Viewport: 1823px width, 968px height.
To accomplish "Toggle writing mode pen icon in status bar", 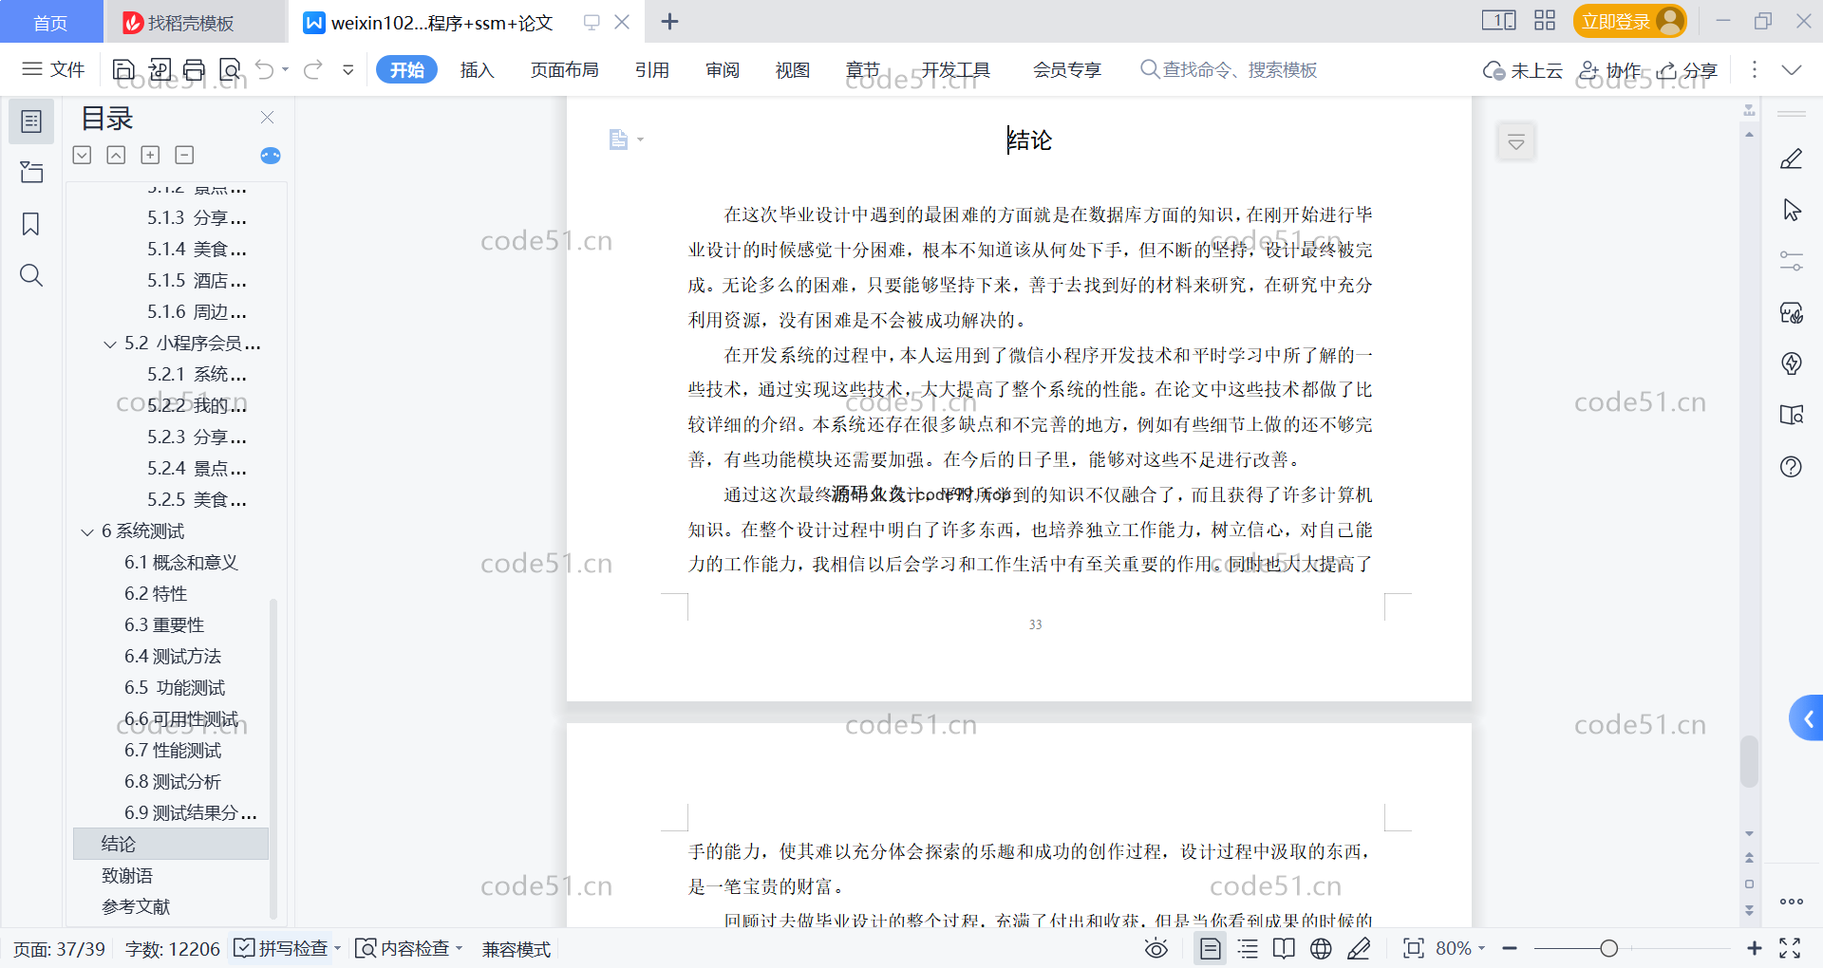I will pyautogui.click(x=1359, y=948).
